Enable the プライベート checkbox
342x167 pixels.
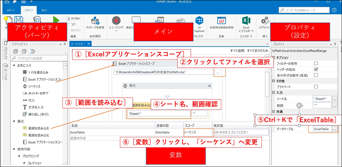click(316, 87)
